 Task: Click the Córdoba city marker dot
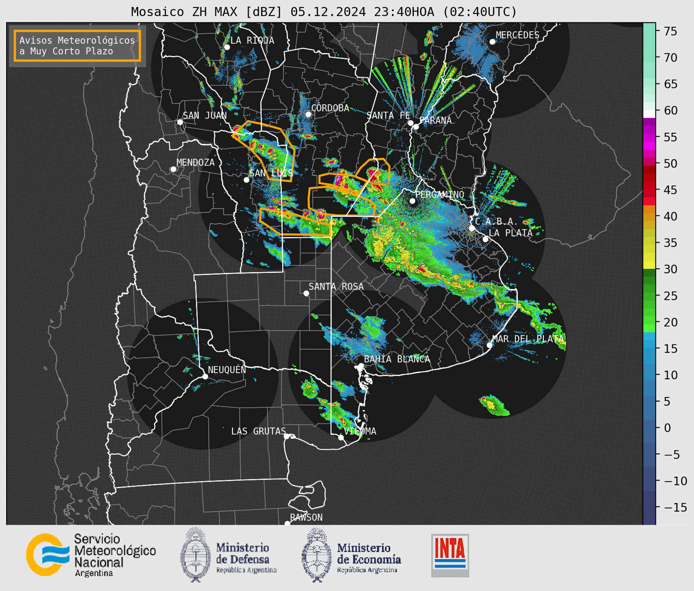click(x=308, y=114)
